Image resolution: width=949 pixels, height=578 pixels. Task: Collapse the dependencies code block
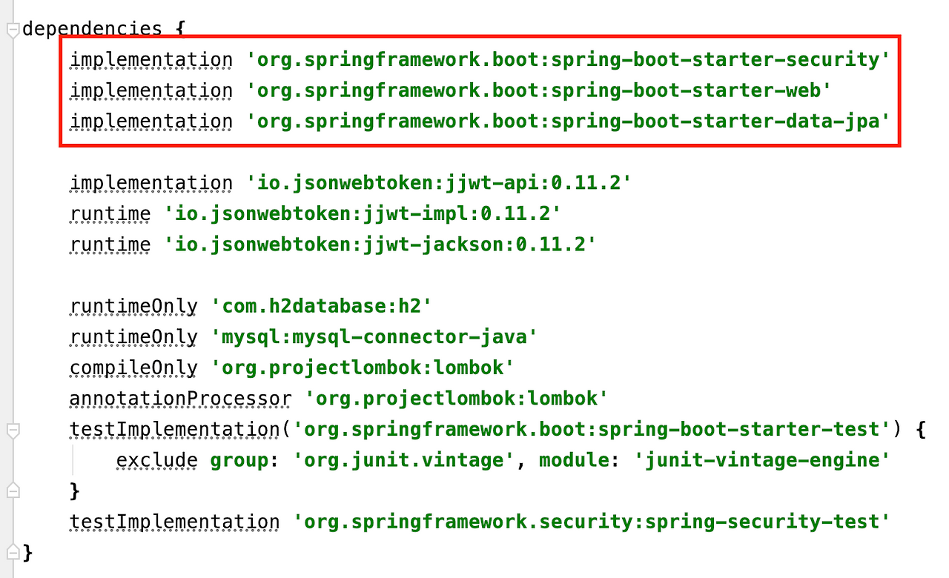pos(11,28)
